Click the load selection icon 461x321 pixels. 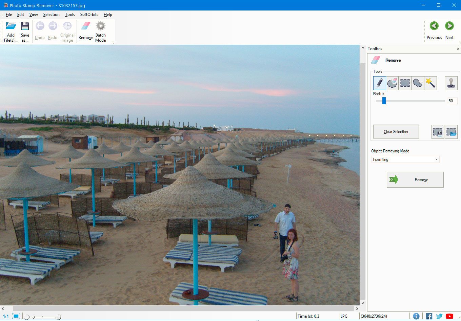451,132
